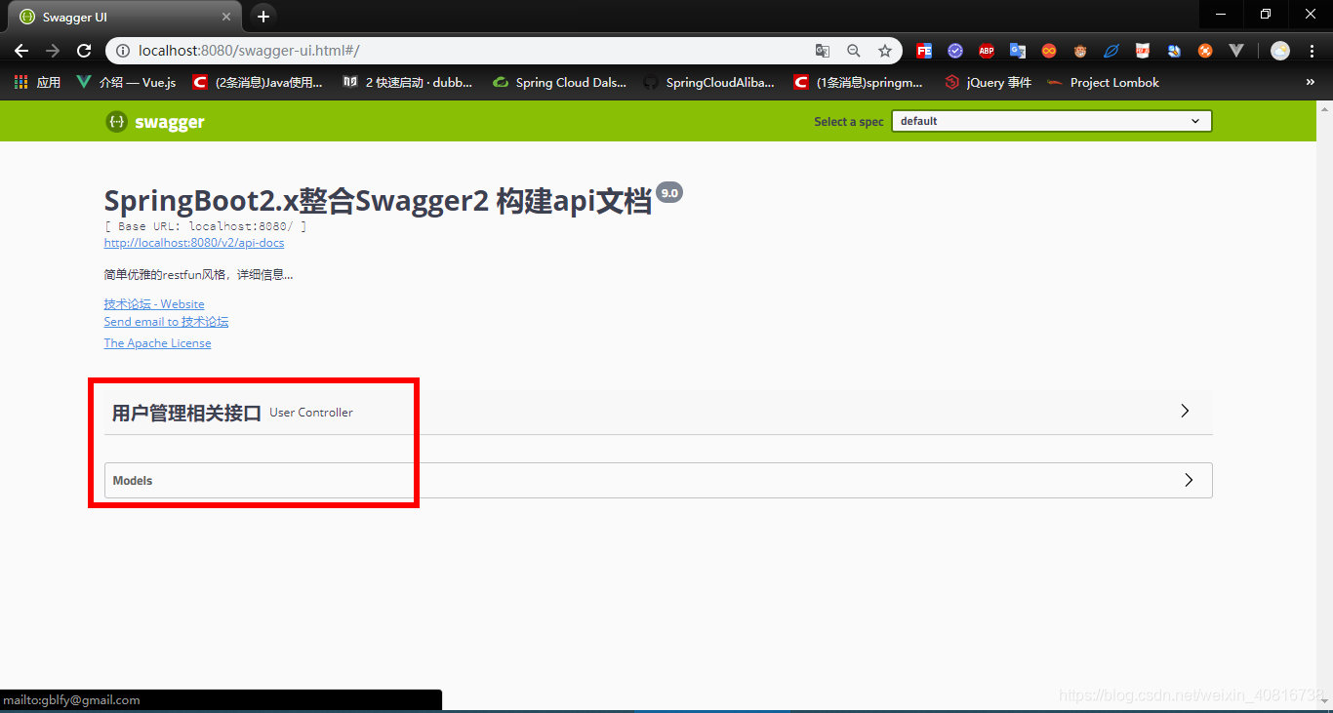Open The Apache License link
This screenshot has height=713, width=1333.
pyautogui.click(x=157, y=343)
